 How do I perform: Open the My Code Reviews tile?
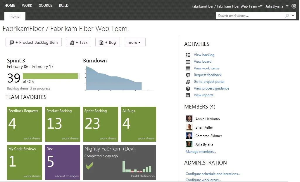(x=25, y=162)
